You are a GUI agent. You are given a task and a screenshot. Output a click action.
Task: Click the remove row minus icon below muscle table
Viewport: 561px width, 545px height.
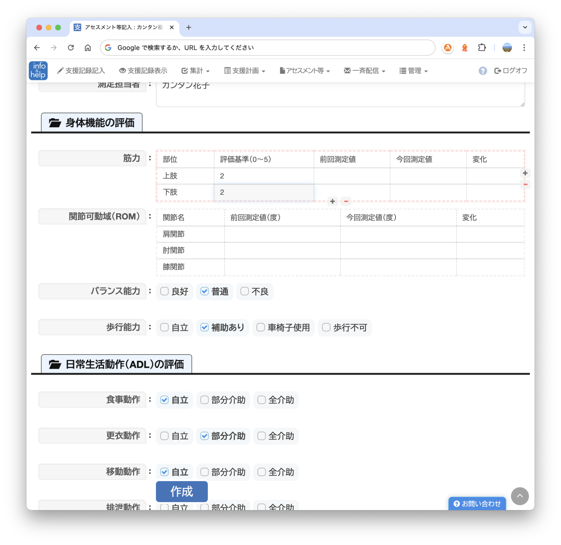point(346,201)
